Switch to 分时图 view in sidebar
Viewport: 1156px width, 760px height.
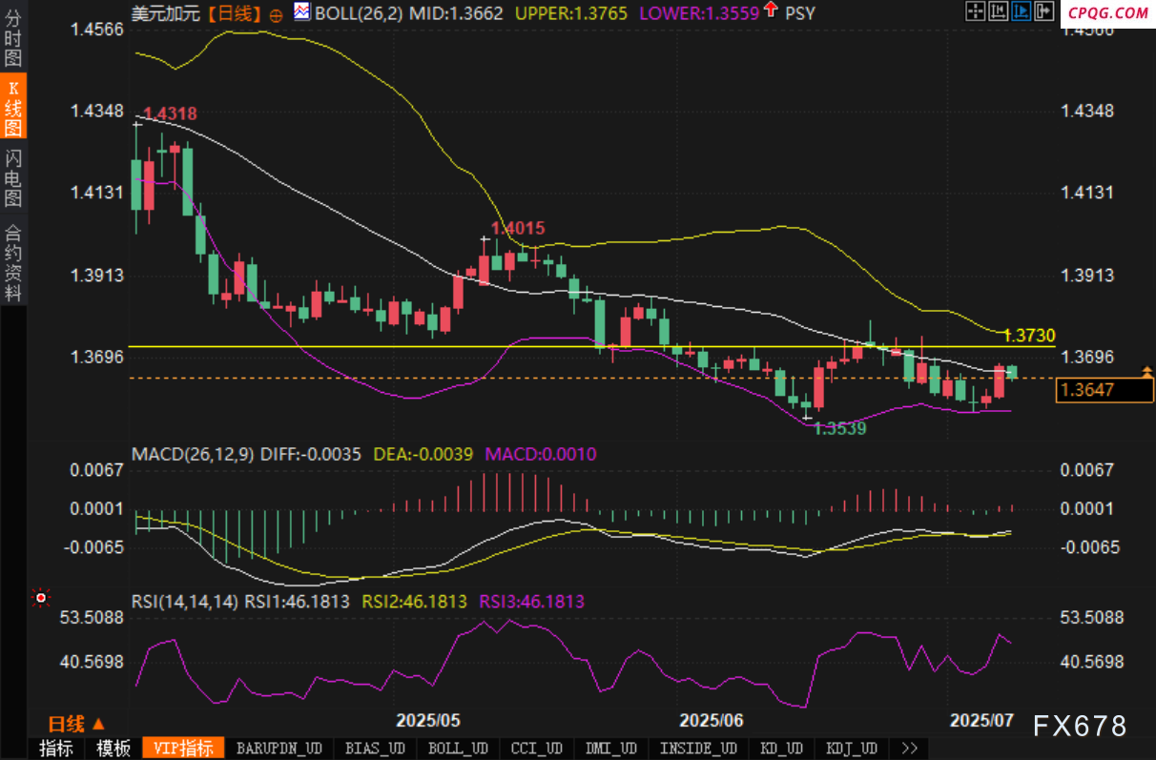pyautogui.click(x=13, y=39)
